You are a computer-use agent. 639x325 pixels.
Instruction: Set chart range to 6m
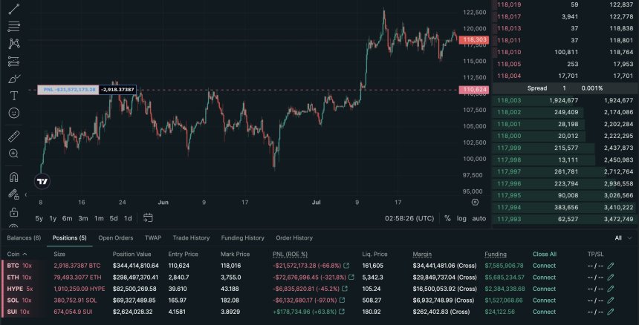tap(67, 218)
